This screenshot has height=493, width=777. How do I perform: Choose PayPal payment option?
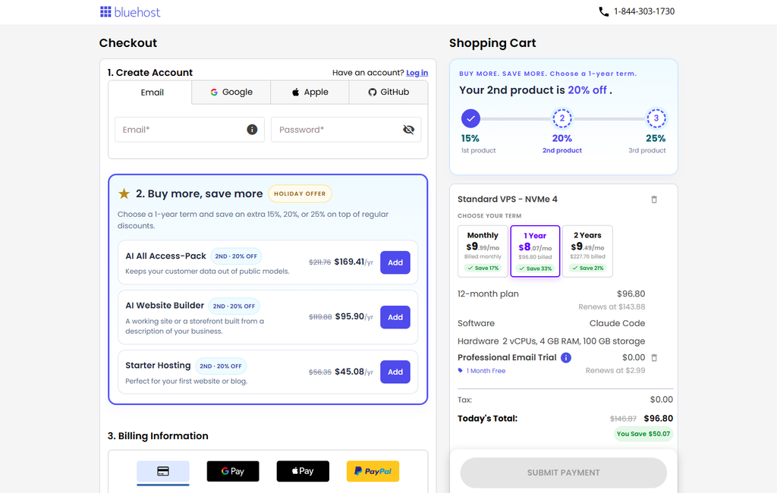click(x=373, y=471)
